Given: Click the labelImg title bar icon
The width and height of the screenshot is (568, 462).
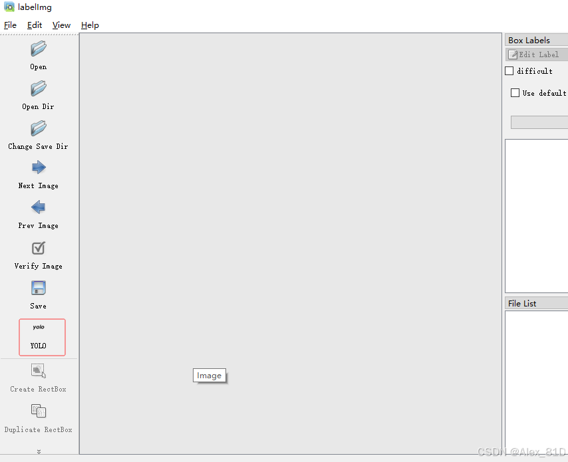Looking at the screenshot, I should pos(9,7).
